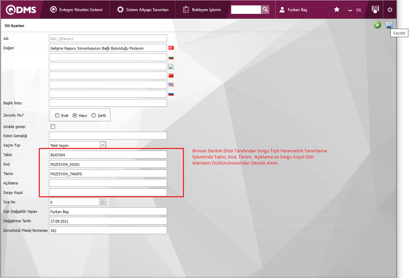Open Entegre Yönetim Sistemi menu
Viewport: 409px width, 278px height.
(76, 10)
